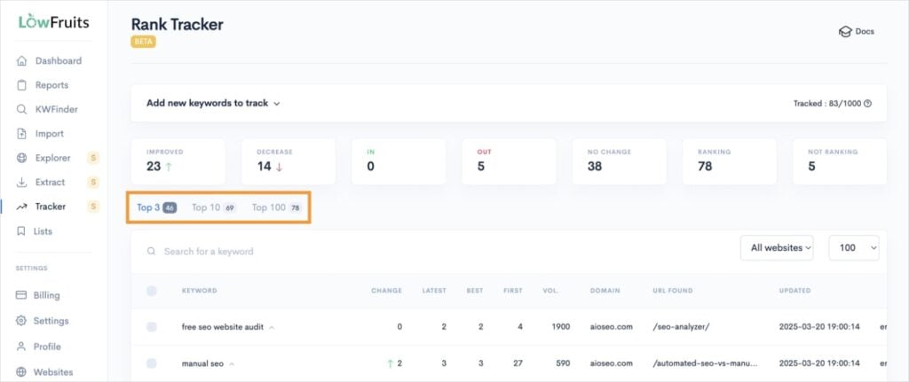Screen dimensions: 909x382
Task: Click the KWFinder magnifier icon
Action: click(21, 109)
